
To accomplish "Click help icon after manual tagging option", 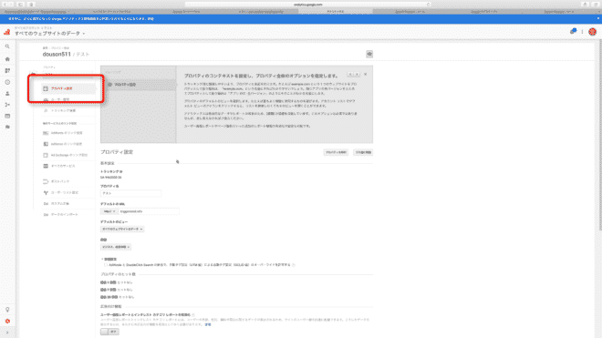I will 294,265.
